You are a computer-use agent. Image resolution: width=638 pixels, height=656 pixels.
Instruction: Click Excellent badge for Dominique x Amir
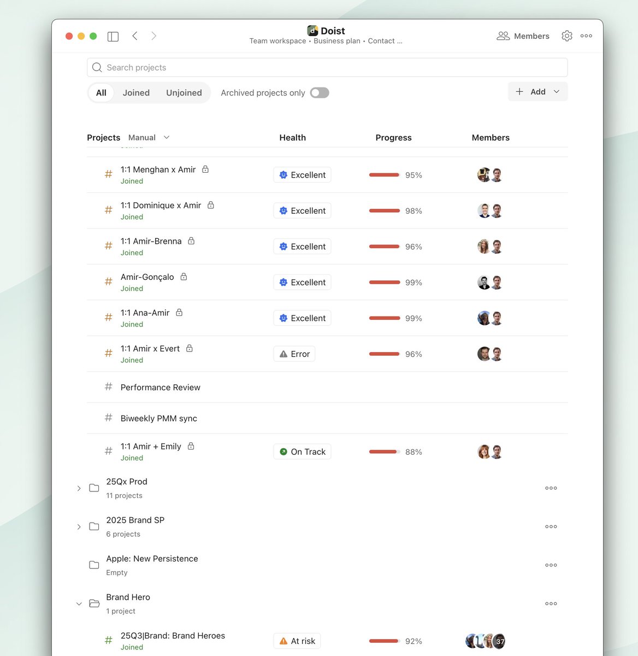302,210
